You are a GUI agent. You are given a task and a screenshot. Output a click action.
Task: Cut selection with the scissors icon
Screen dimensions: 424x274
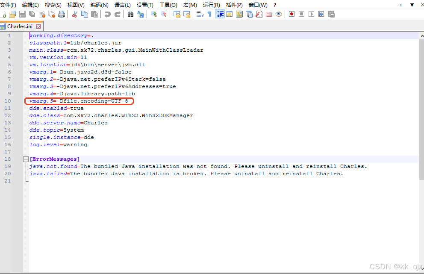pyautogui.click(x=75, y=15)
